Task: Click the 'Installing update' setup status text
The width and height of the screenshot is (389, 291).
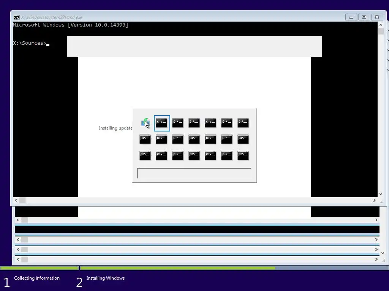Action: (115, 128)
